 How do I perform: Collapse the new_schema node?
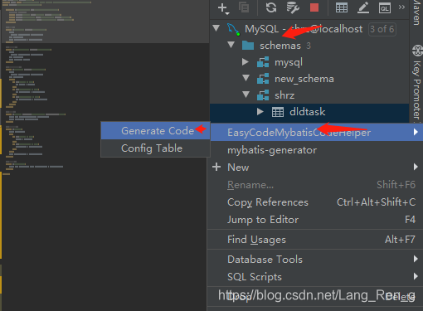pyautogui.click(x=246, y=78)
